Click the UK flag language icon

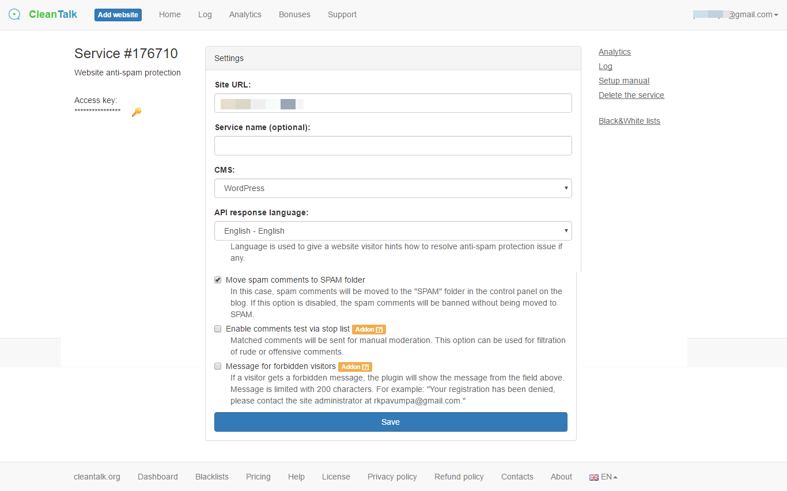click(x=593, y=477)
